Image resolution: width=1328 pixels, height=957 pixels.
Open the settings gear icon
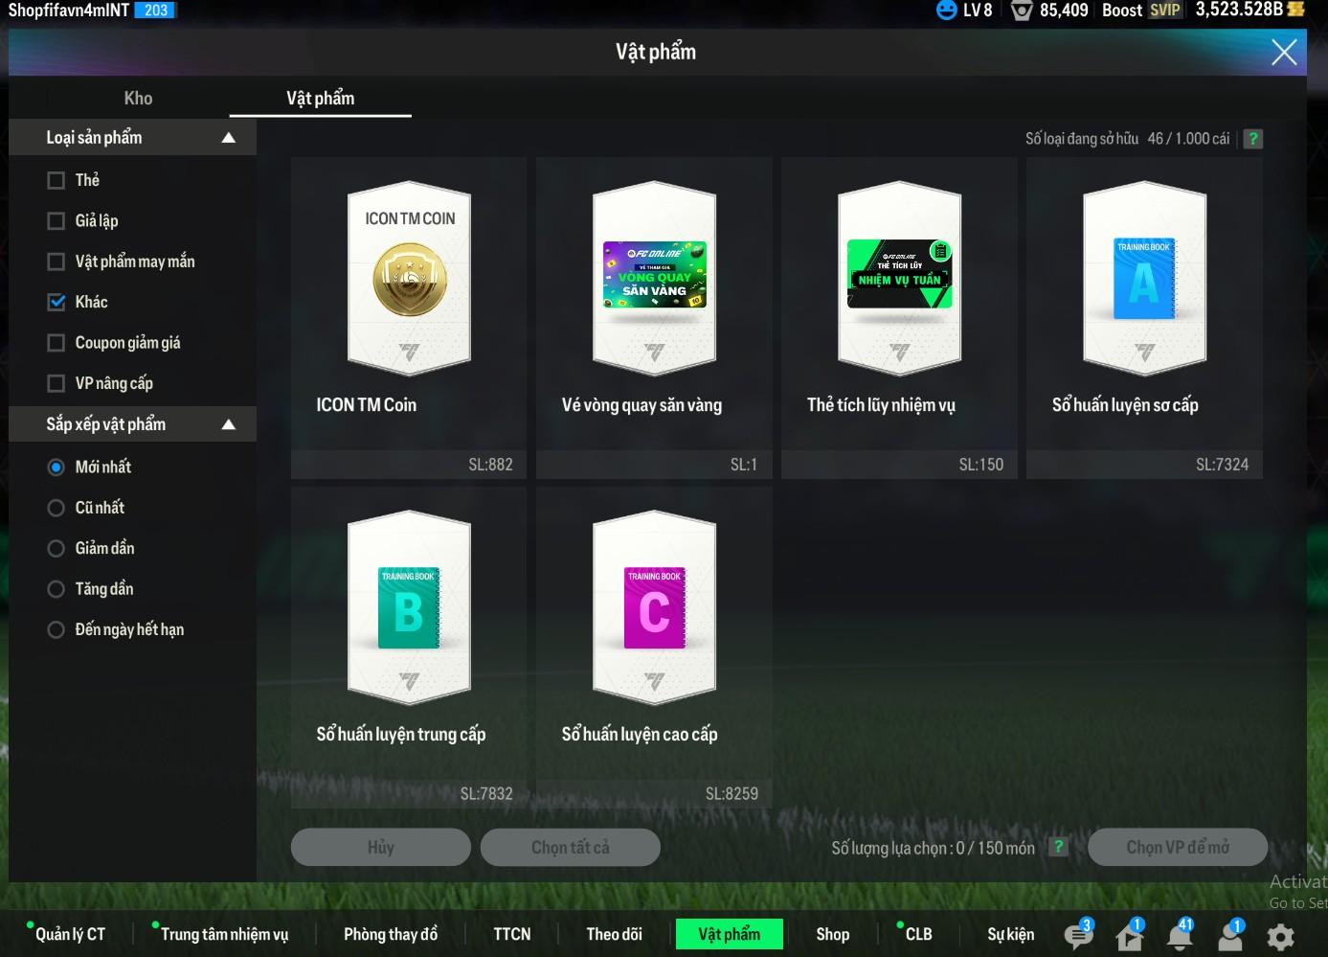1280,936
